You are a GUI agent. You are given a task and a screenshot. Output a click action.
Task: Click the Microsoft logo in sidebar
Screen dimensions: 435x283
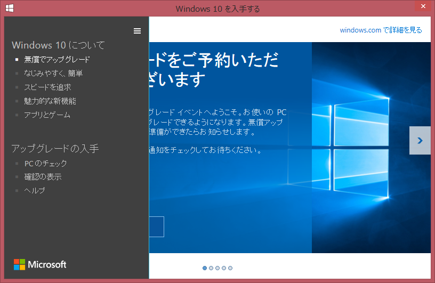[40, 264]
